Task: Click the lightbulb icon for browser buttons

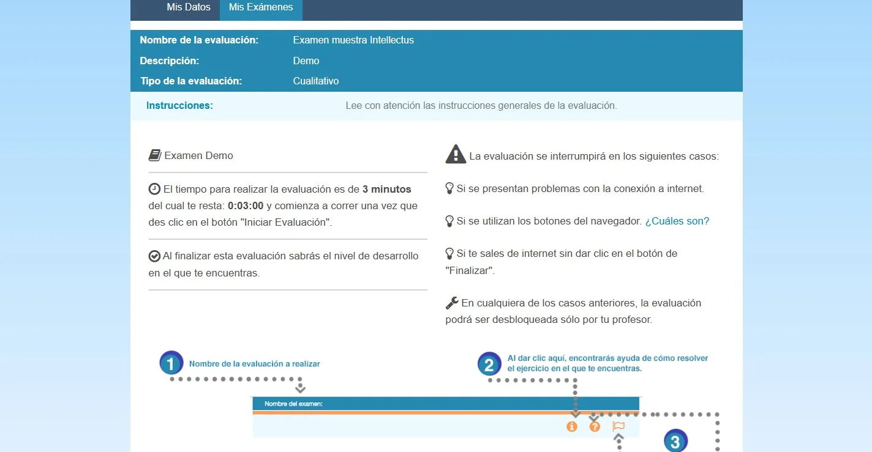Action: click(x=449, y=221)
